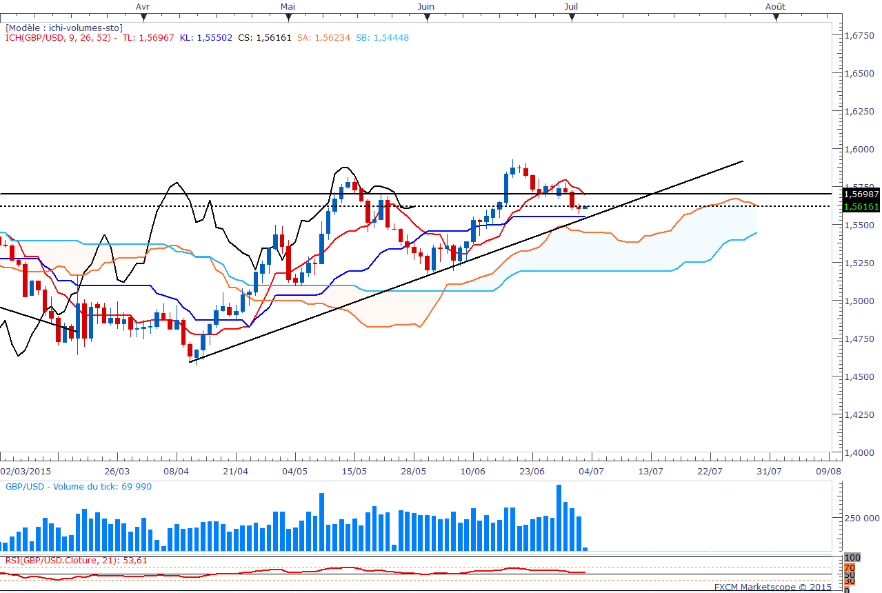The height and width of the screenshot is (593, 882).
Task: Click the 23/06 date label
Action: click(x=532, y=471)
